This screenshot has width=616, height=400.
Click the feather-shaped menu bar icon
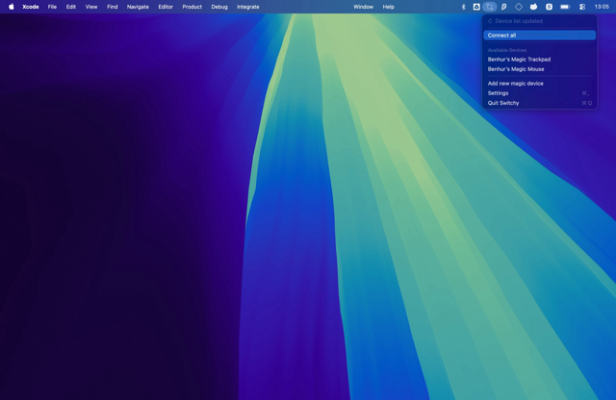click(503, 7)
